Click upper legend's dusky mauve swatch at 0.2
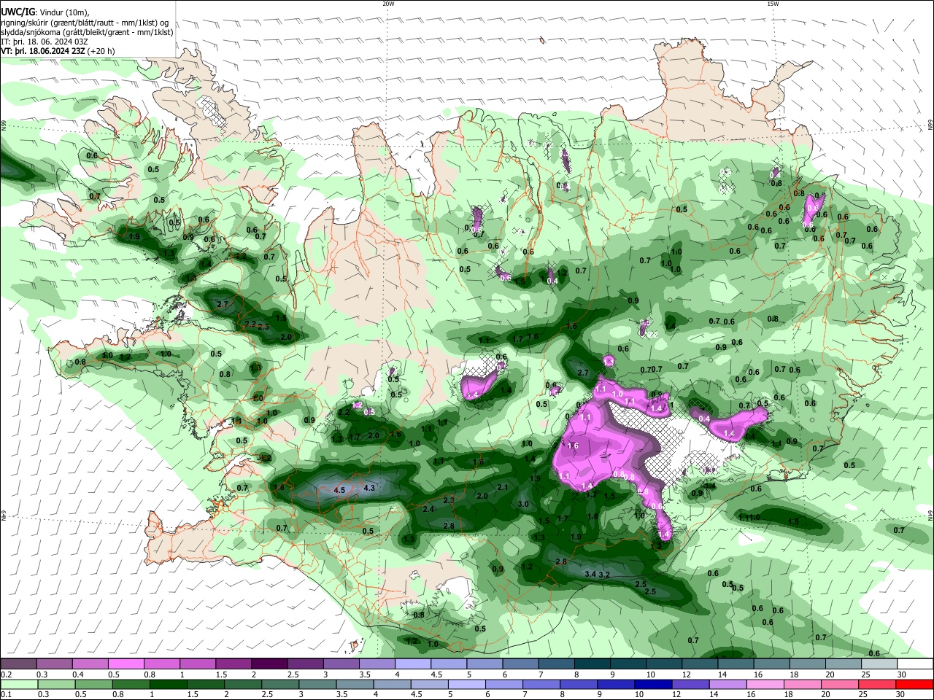This screenshot has height=700, width=934. pos(18,664)
